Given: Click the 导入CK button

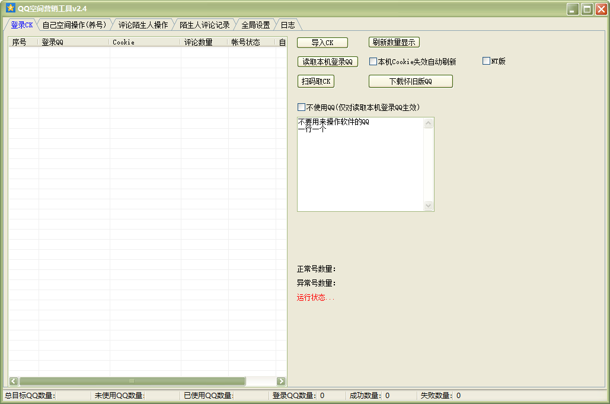Looking at the screenshot, I should (x=322, y=43).
